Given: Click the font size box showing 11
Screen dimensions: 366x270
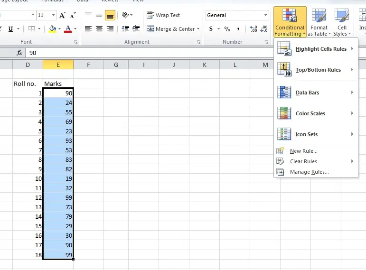Looking at the screenshot, I should pyautogui.click(x=44, y=15).
